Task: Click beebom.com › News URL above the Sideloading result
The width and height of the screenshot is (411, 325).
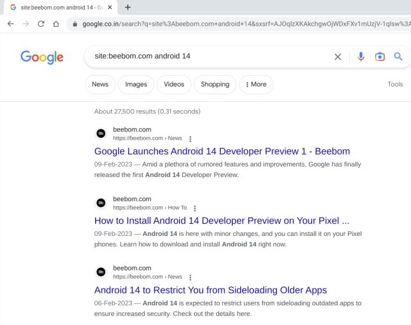Action: pyautogui.click(x=147, y=276)
